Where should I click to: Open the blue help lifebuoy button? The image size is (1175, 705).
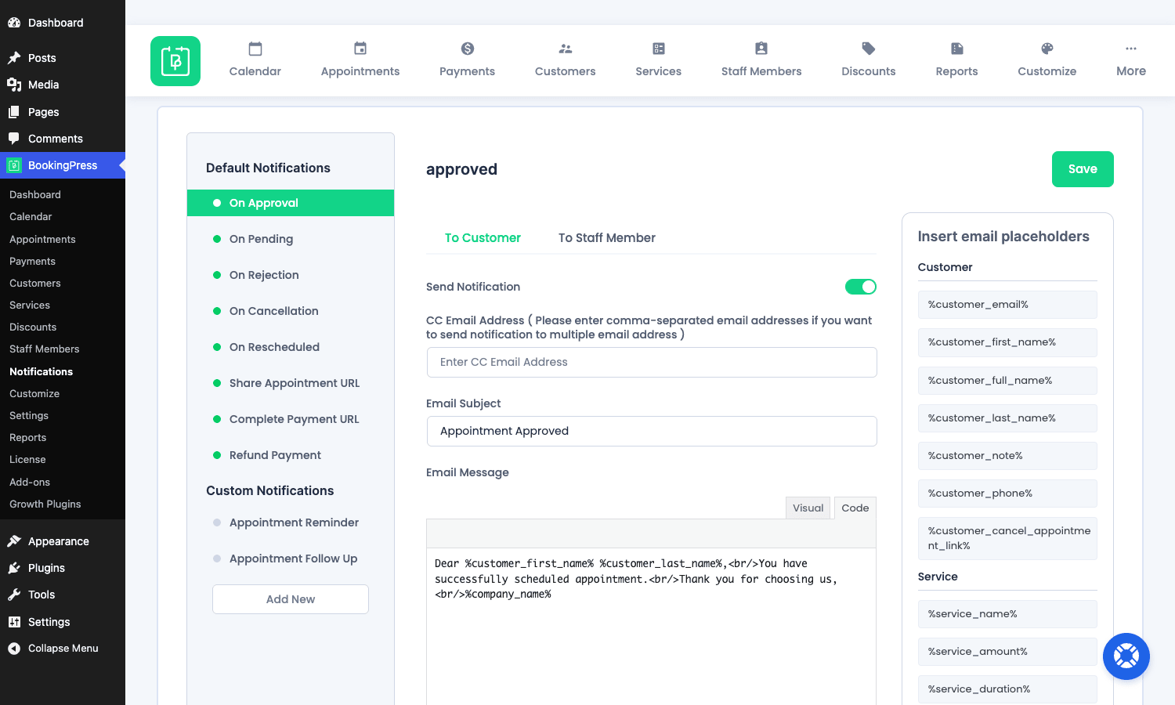coord(1126,656)
